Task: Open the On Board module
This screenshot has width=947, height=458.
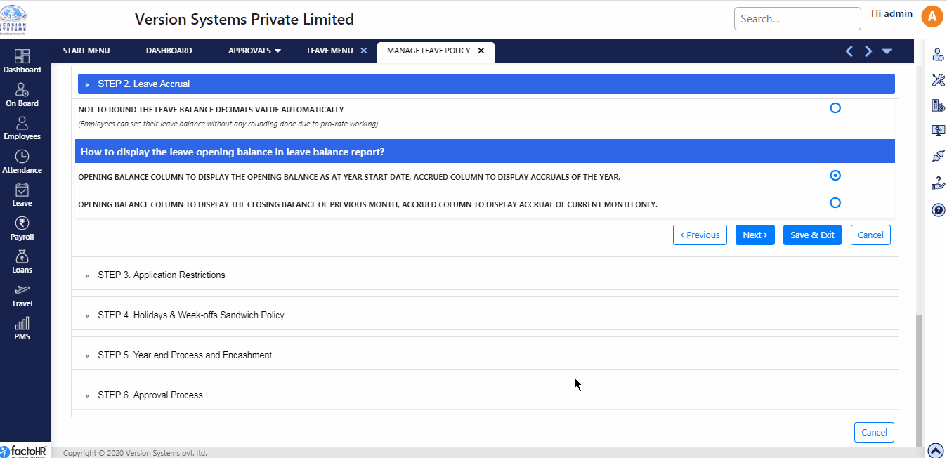Action: tap(22, 93)
